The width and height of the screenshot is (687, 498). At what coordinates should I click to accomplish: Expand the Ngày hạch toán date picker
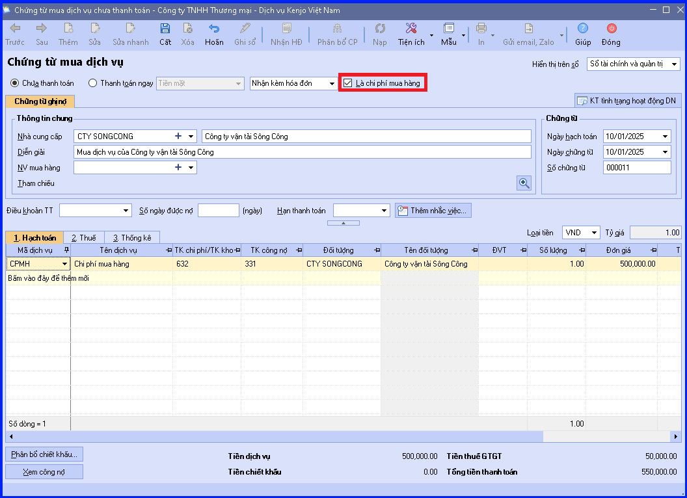click(x=665, y=137)
